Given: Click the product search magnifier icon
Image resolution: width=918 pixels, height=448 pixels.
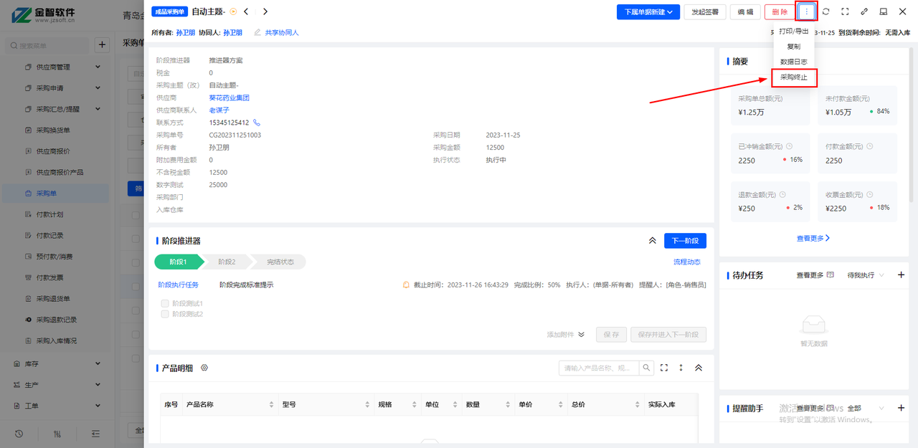Looking at the screenshot, I should point(646,368).
